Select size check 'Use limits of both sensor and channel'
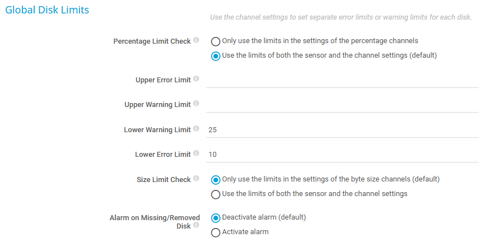This screenshot has width=479, height=242. pyautogui.click(x=215, y=194)
